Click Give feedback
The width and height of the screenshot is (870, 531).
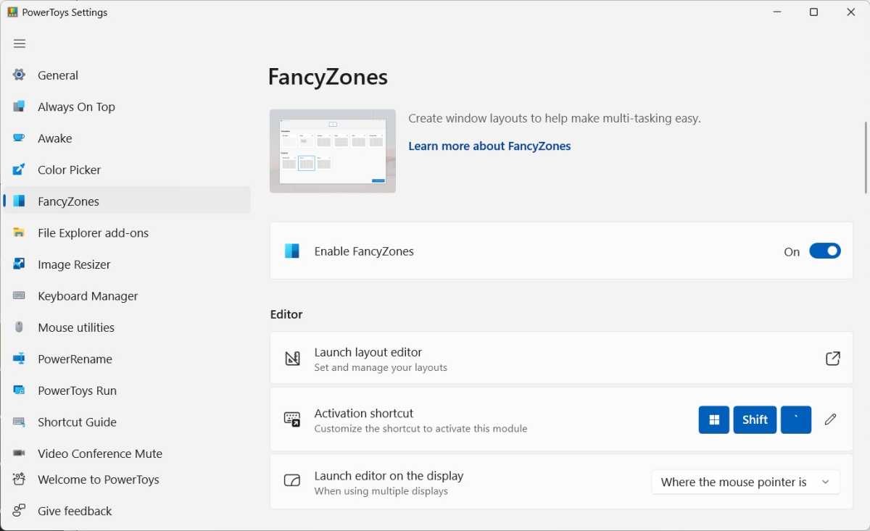point(74,511)
